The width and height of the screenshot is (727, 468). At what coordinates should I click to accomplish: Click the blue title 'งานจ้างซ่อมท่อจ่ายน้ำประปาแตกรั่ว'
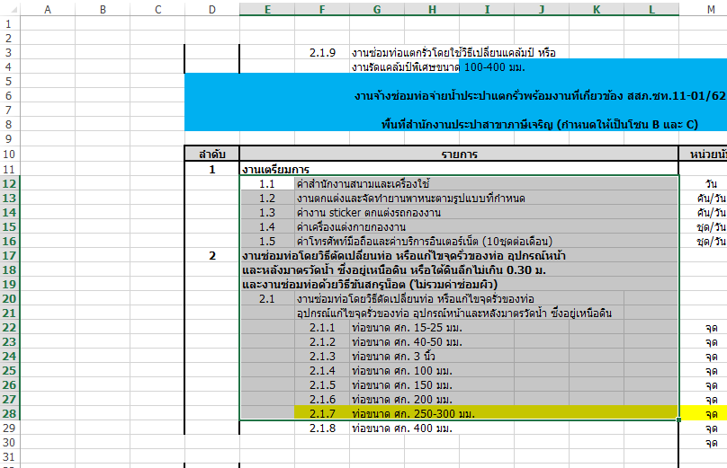click(539, 96)
